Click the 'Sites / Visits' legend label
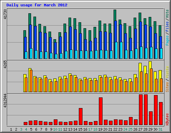Image resolution: width=171 pixels, height=133 pixels. [167, 79]
